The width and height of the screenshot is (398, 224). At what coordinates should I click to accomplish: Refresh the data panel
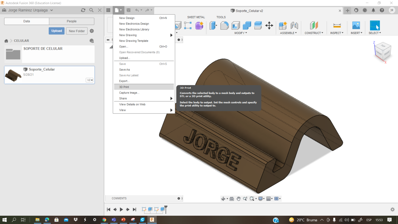coord(83,10)
